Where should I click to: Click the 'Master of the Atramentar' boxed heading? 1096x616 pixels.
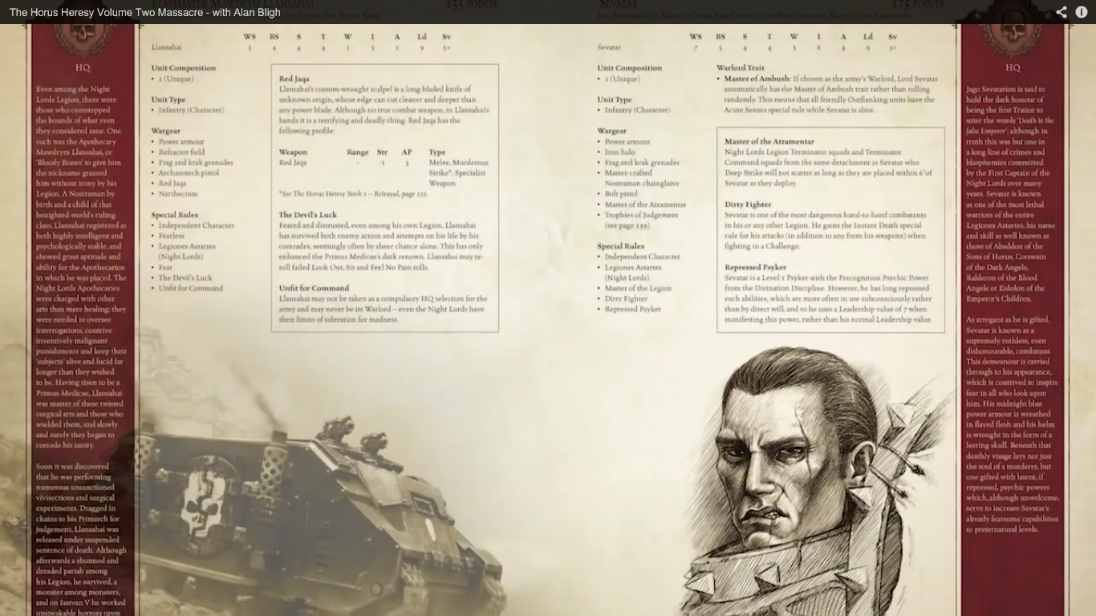pyautogui.click(x=769, y=141)
